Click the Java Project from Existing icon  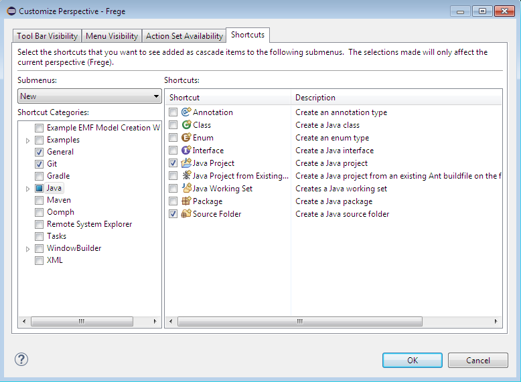click(x=186, y=175)
